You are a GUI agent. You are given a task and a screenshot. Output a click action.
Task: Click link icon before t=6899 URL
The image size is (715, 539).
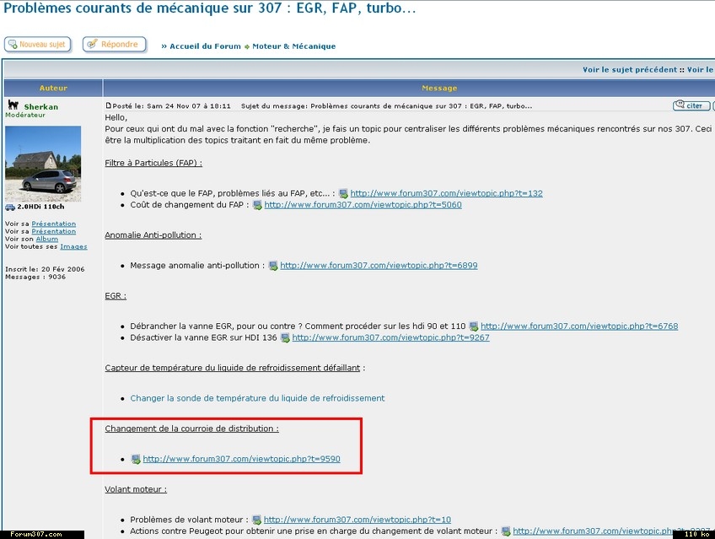pyautogui.click(x=273, y=266)
